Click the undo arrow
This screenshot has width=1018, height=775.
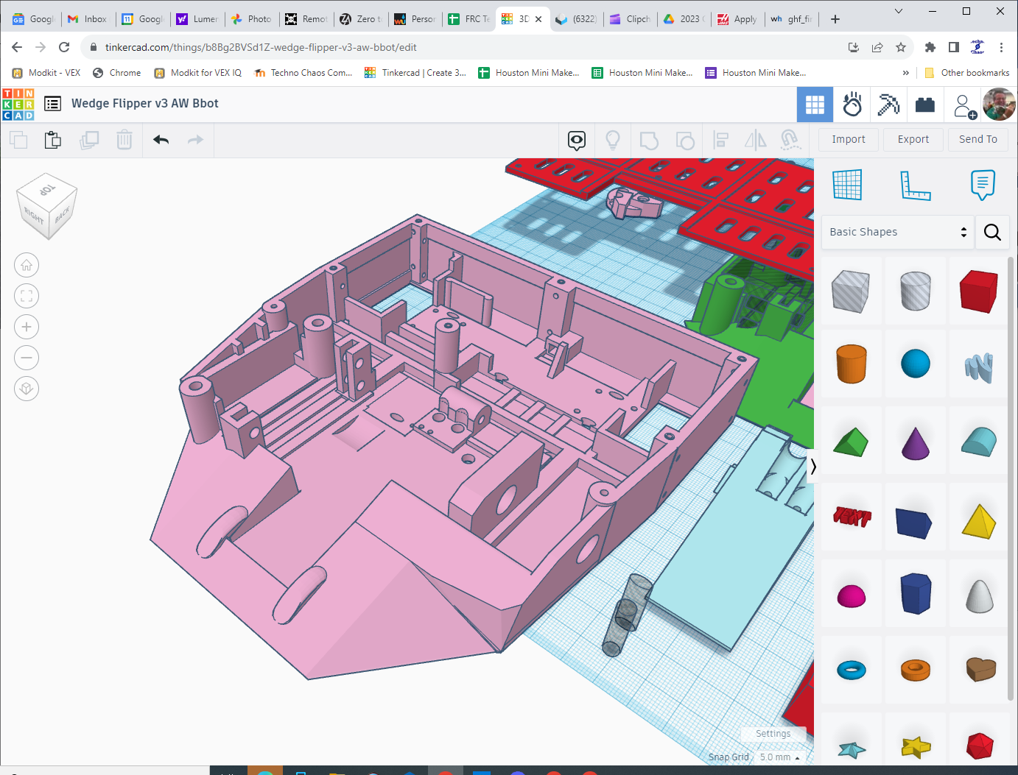(161, 140)
